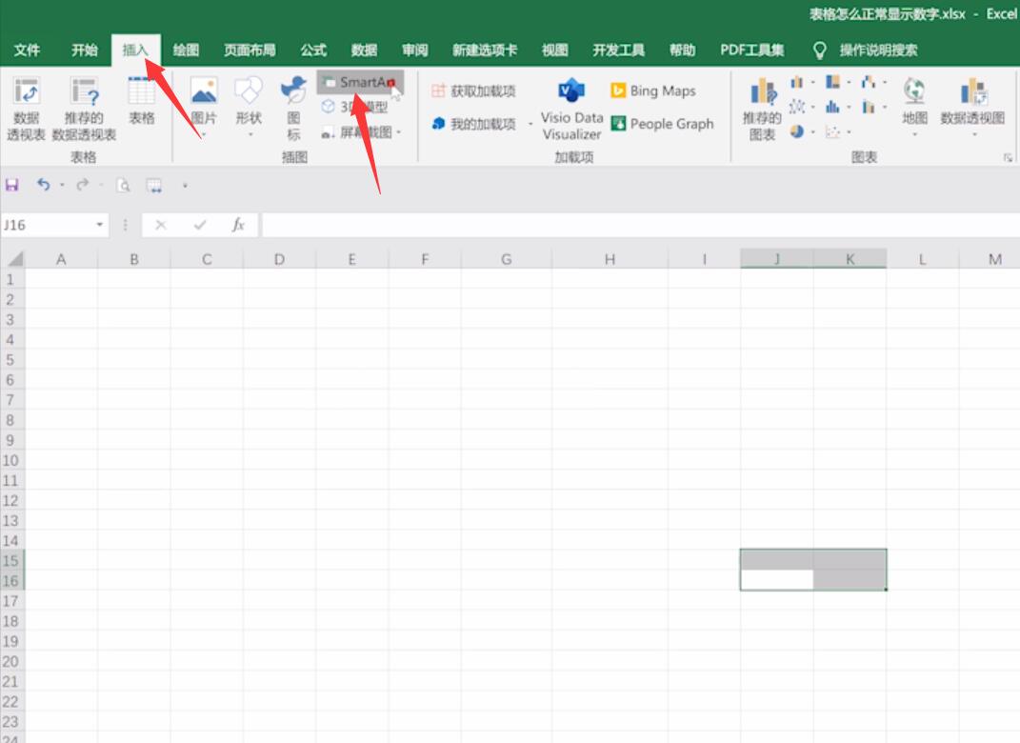Image resolution: width=1020 pixels, height=743 pixels.
Task: Switch to the Formulas (公式) tab
Action: pyautogui.click(x=313, y=50)
